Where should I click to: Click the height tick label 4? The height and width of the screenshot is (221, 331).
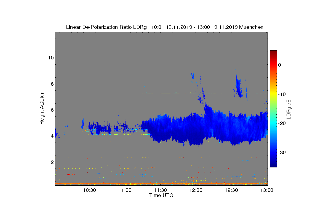coord(52,136)
